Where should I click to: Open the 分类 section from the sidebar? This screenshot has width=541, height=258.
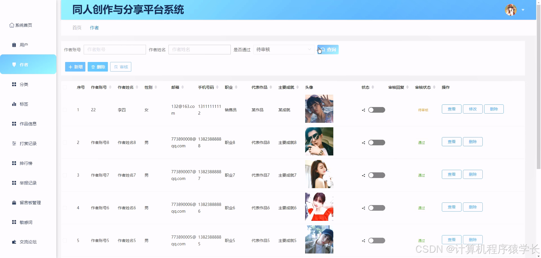tap(14, 84)
